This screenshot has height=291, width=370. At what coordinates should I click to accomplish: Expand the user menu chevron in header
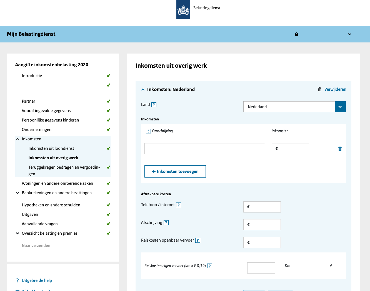[x=349, y=34]
